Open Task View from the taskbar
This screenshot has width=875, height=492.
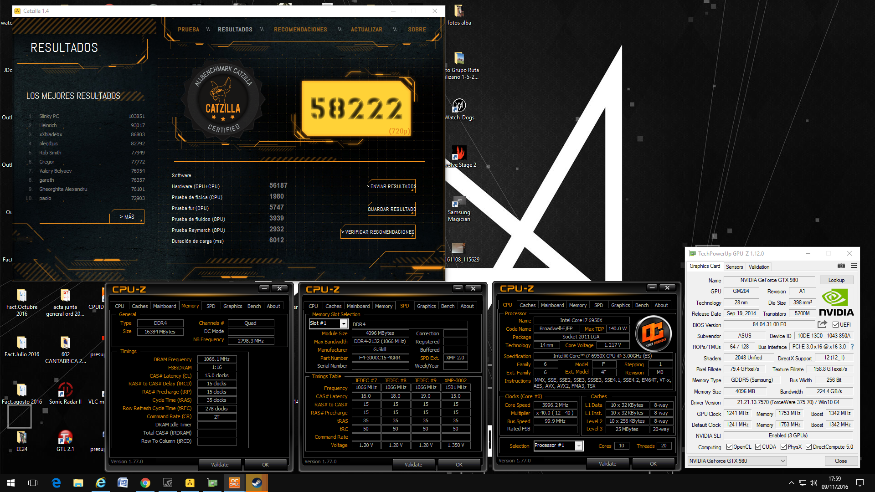[x=33, y=483]
